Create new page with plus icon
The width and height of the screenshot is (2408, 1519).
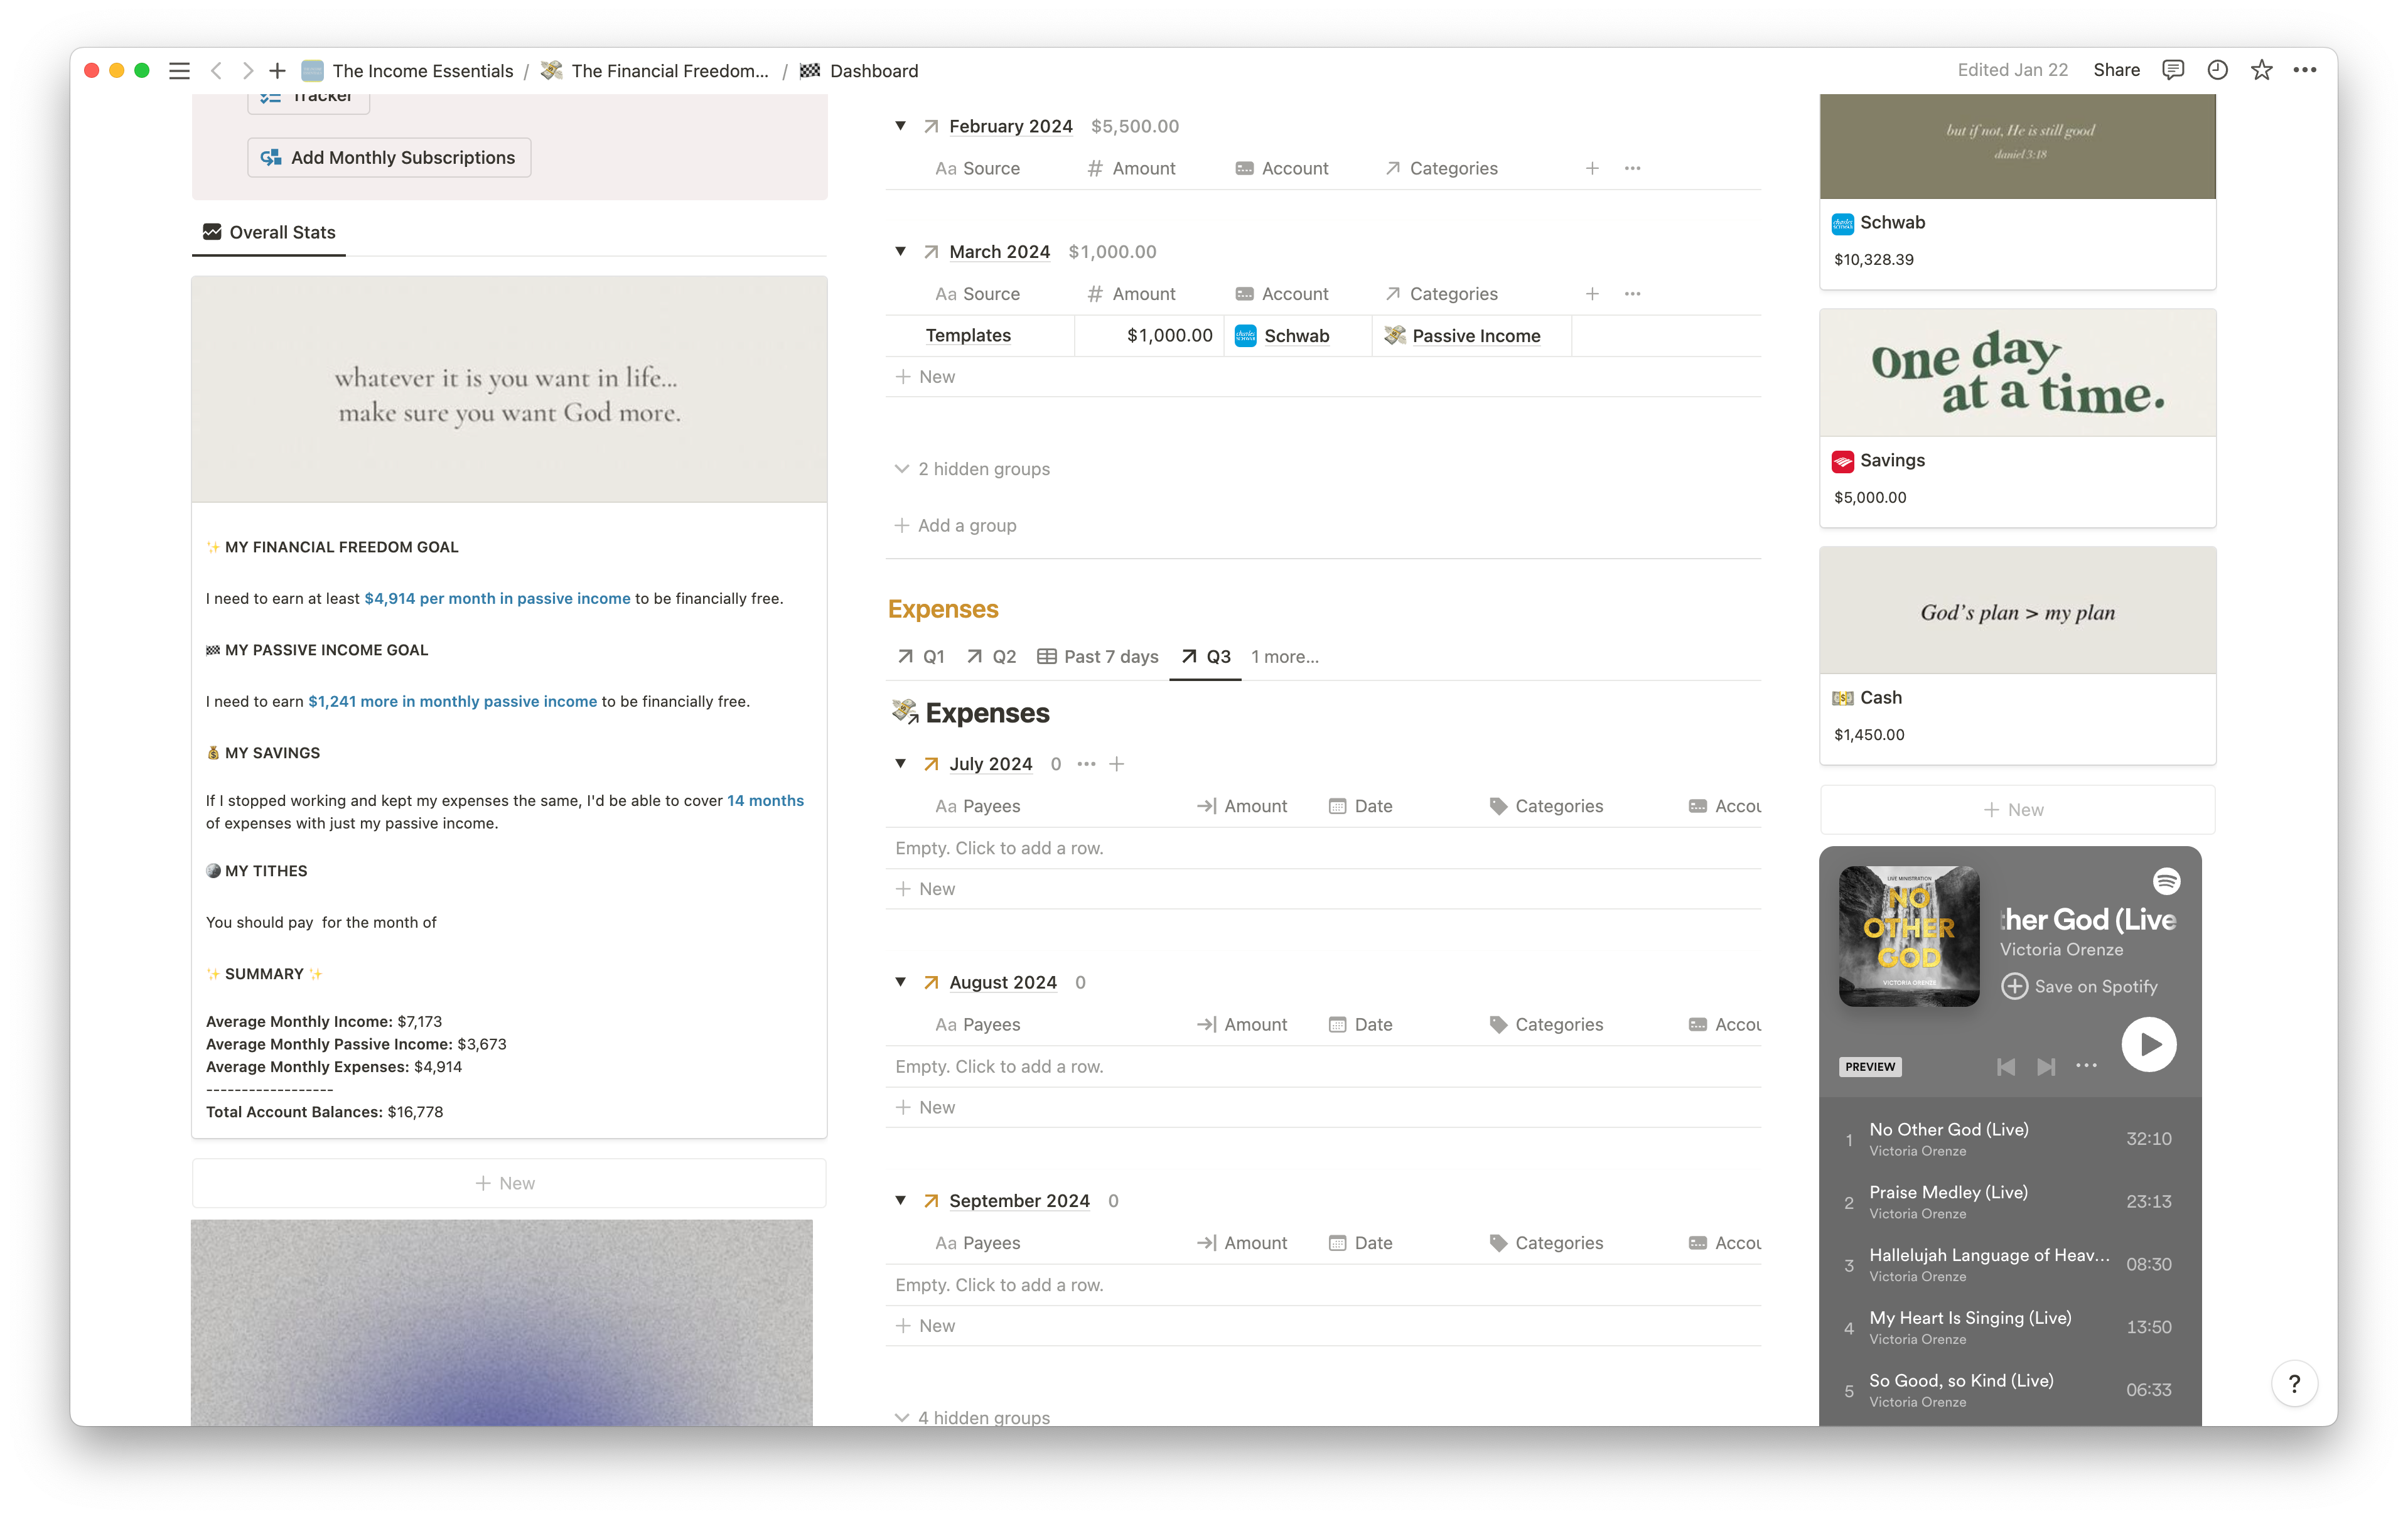tap(277, 70)
